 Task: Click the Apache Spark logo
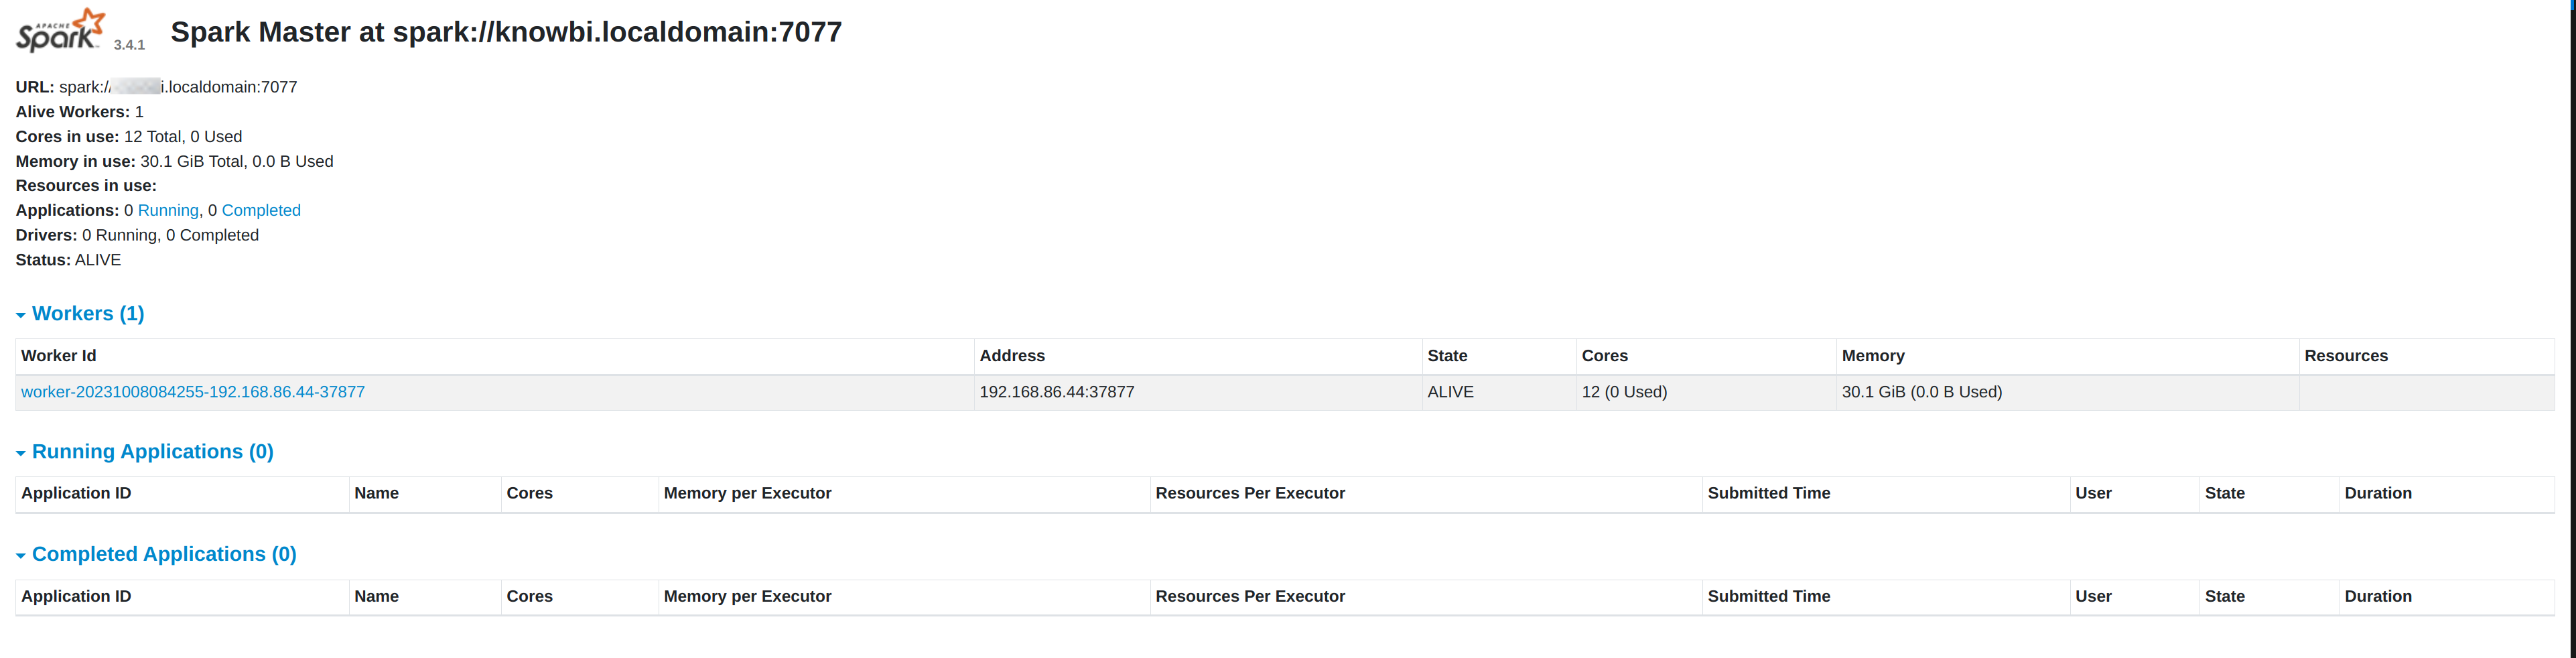point(60,31)
